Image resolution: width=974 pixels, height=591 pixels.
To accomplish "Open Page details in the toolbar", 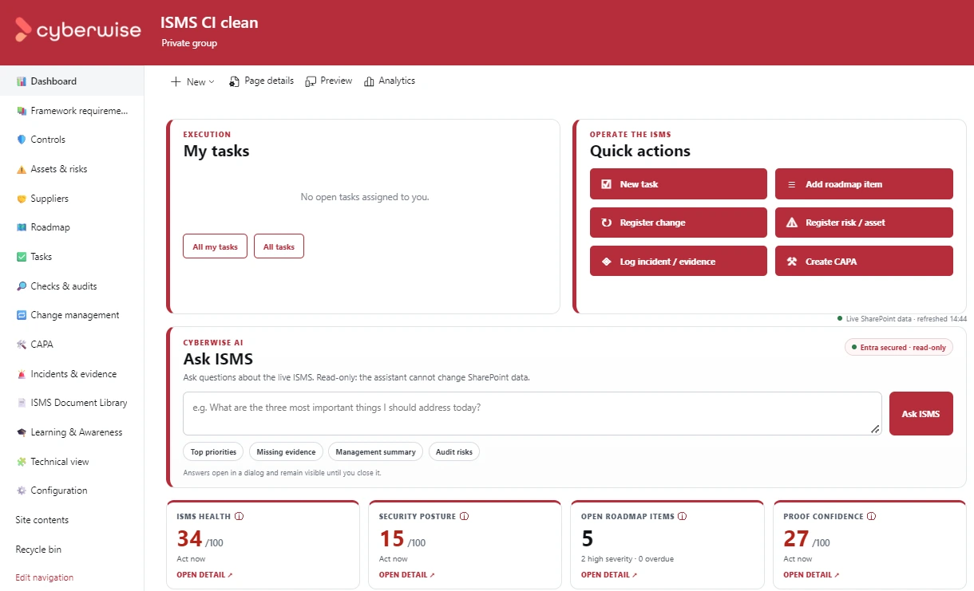I will tap(261, 81).
